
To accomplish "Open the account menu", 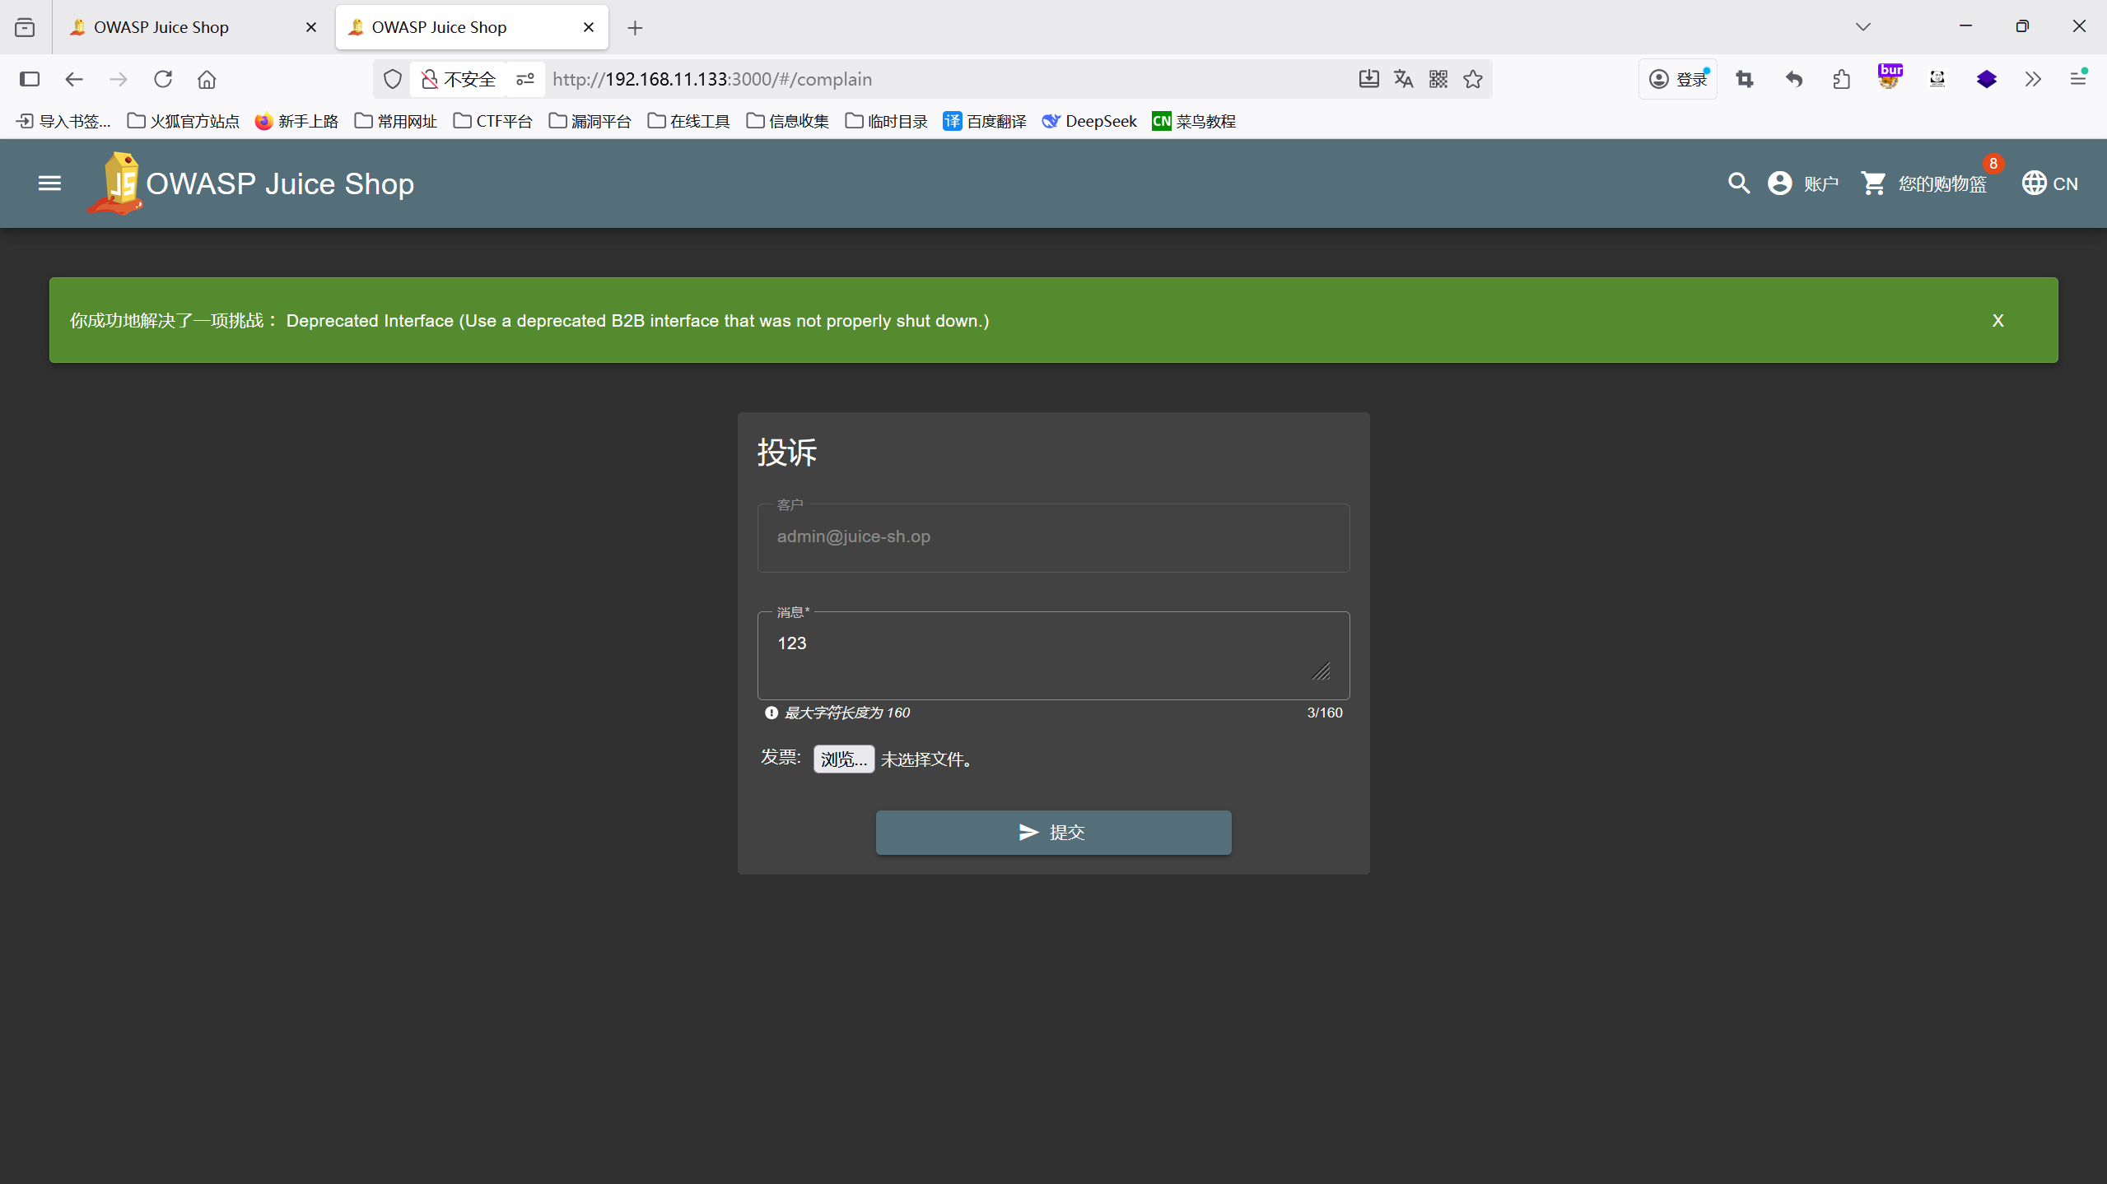I will pos(1802,183).
